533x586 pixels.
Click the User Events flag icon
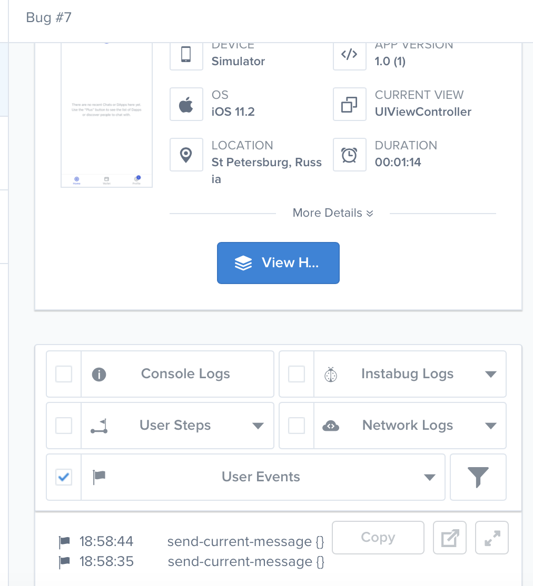pos(99,477)
